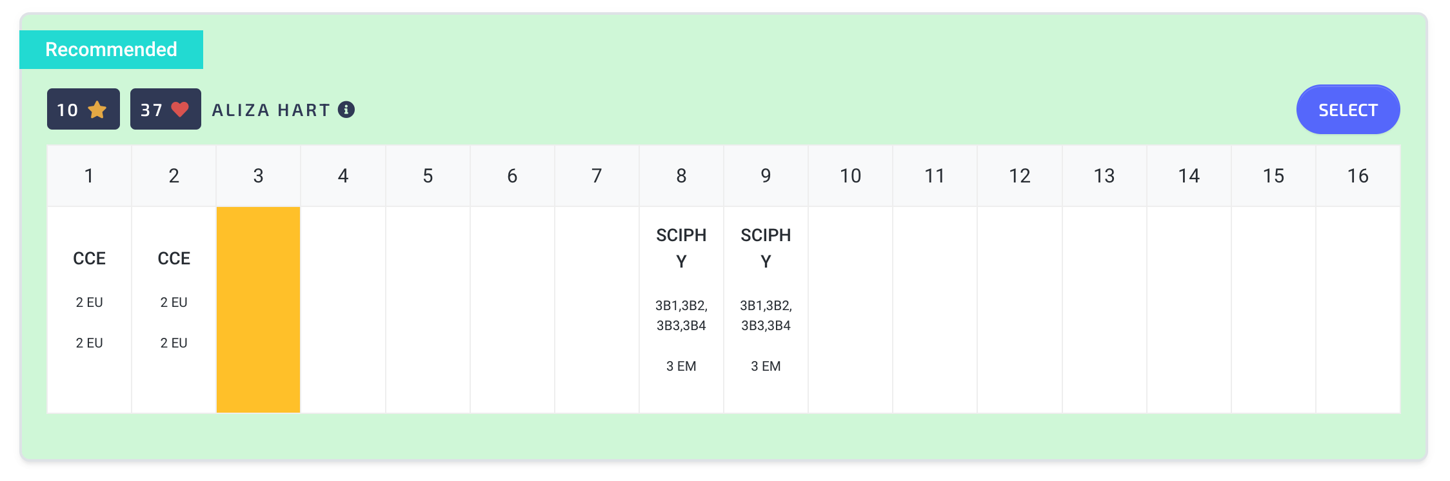The width and height of the screenshot is (1450, 481).
Task: Select the empty cell under period 15
Action: tap(1273, 309)
